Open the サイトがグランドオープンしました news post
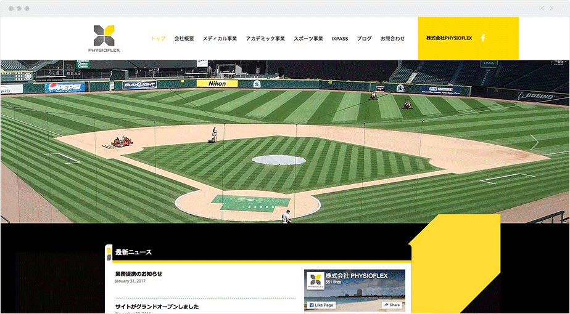Image resolution: width=570 pixels, height=314 pixels. click(x=157, y=307)
